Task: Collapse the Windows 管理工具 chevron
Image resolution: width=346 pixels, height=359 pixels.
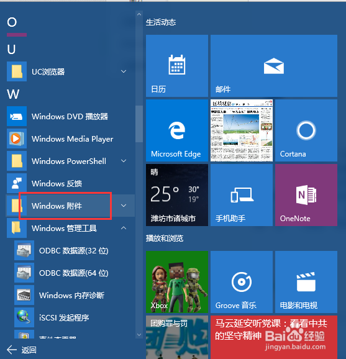Action: pos(124,228)
